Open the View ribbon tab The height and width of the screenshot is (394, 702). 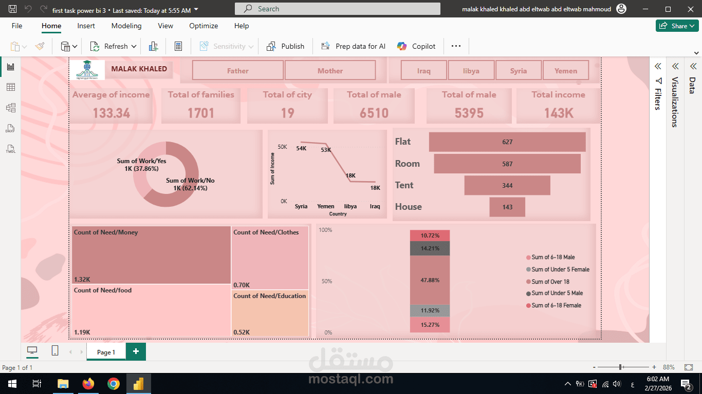[165, 26]
